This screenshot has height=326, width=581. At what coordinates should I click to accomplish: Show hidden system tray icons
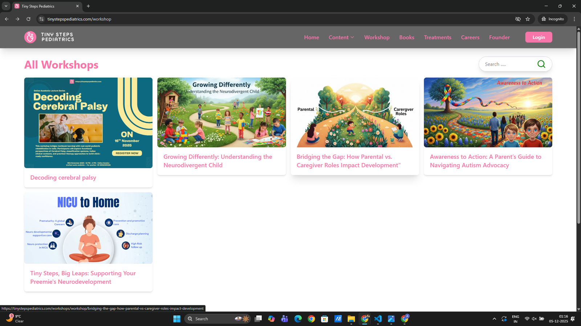[494, 319]
